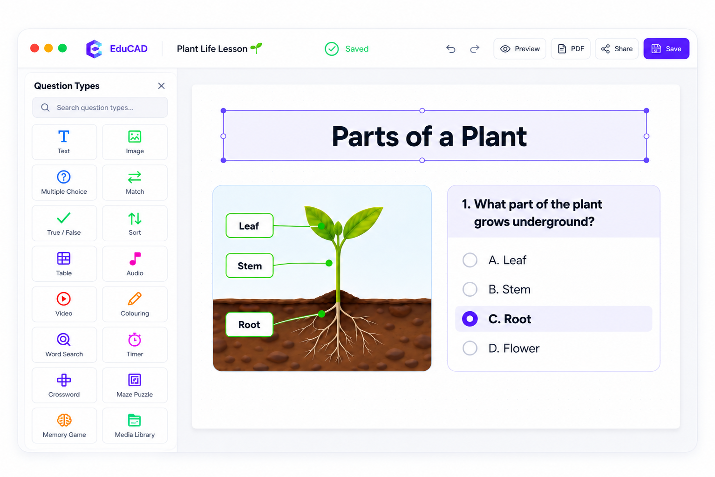Open lesson Preview
715x477 pixels.
pyautogui.click(x=520, y=49)
